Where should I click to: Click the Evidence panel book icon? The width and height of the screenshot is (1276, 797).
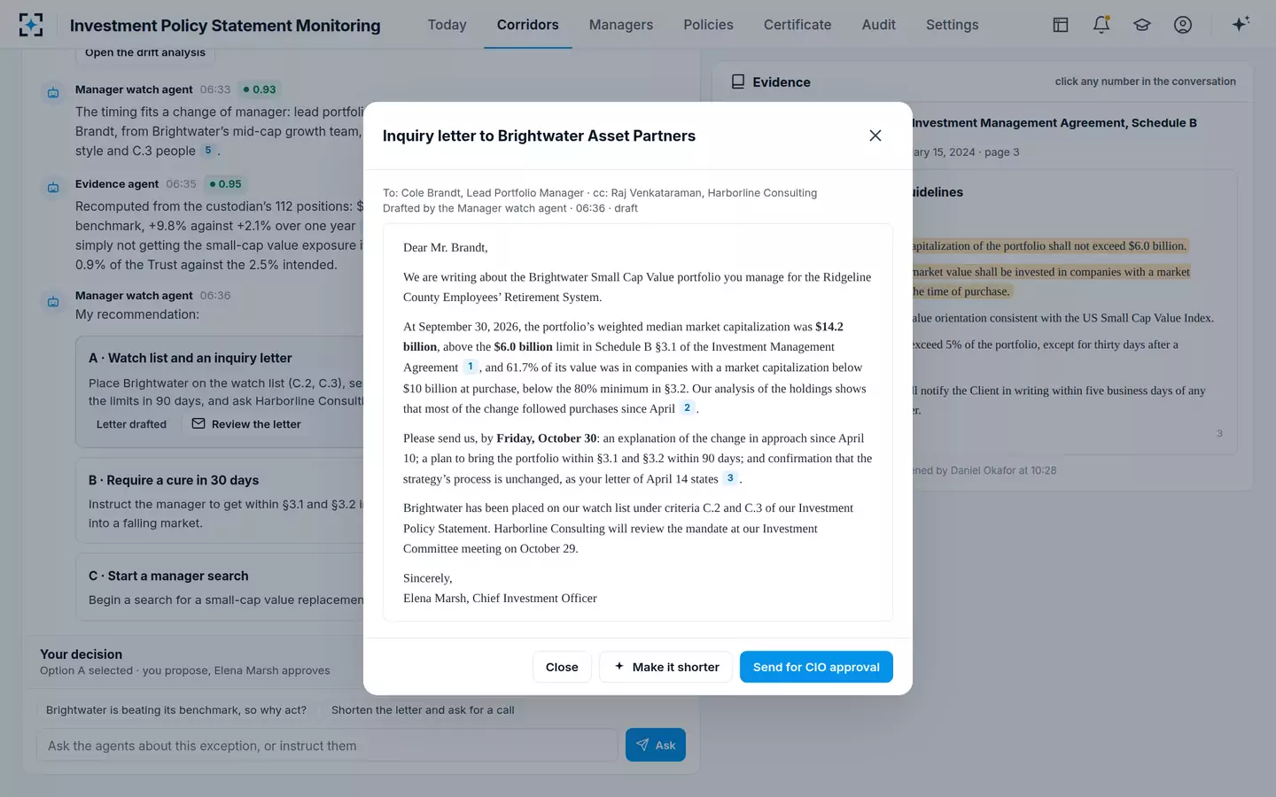click(738, 81)
